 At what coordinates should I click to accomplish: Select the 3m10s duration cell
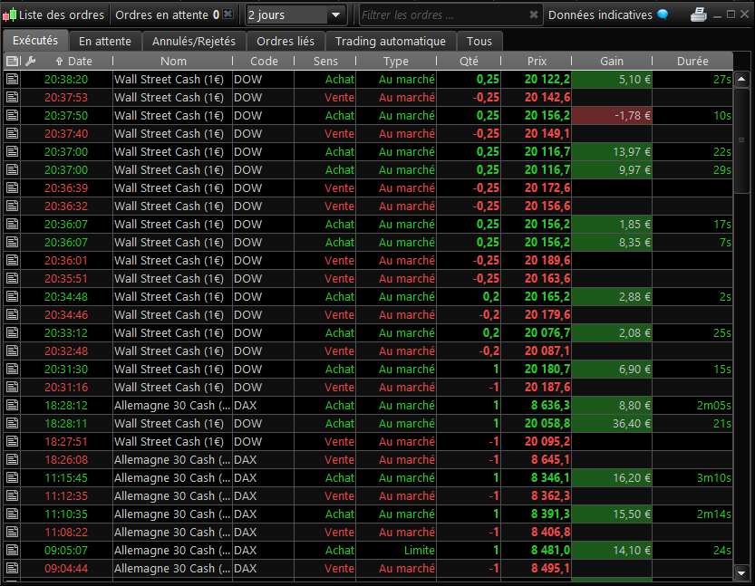coord(692,478)
